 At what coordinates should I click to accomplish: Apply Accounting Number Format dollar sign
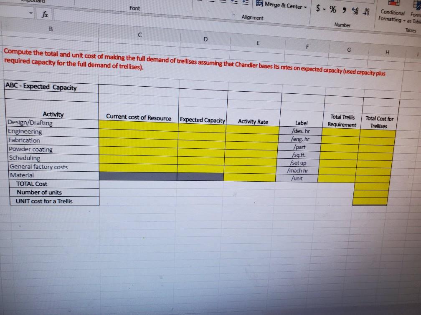(x=318, y=8)
